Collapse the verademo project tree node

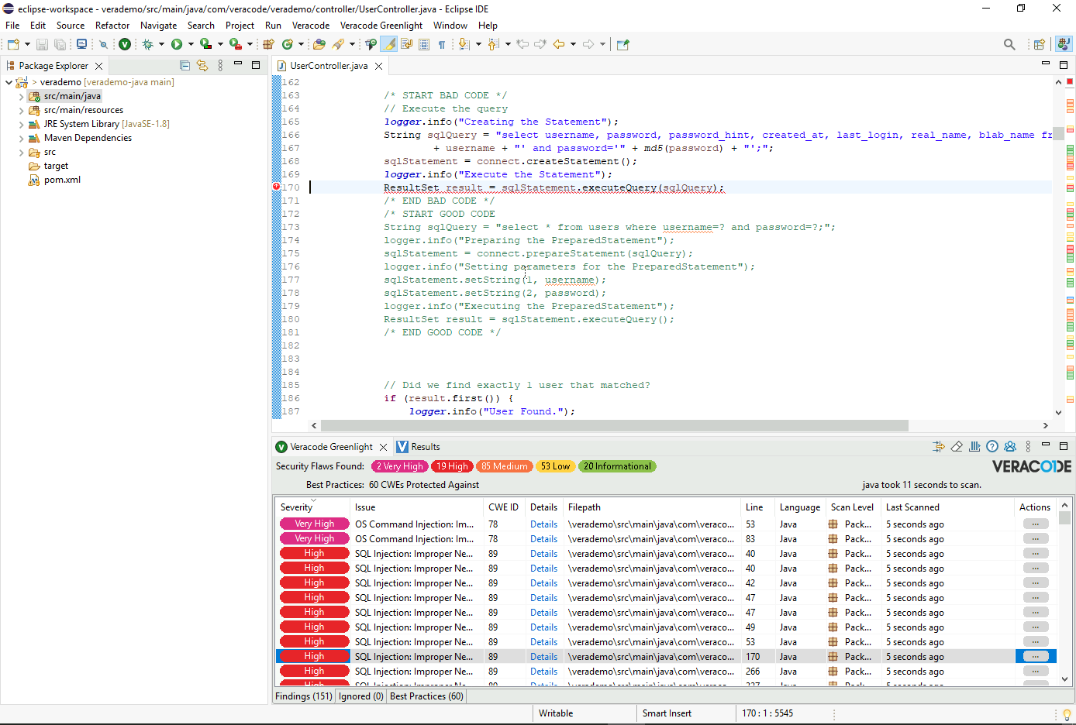pos(9,82)
